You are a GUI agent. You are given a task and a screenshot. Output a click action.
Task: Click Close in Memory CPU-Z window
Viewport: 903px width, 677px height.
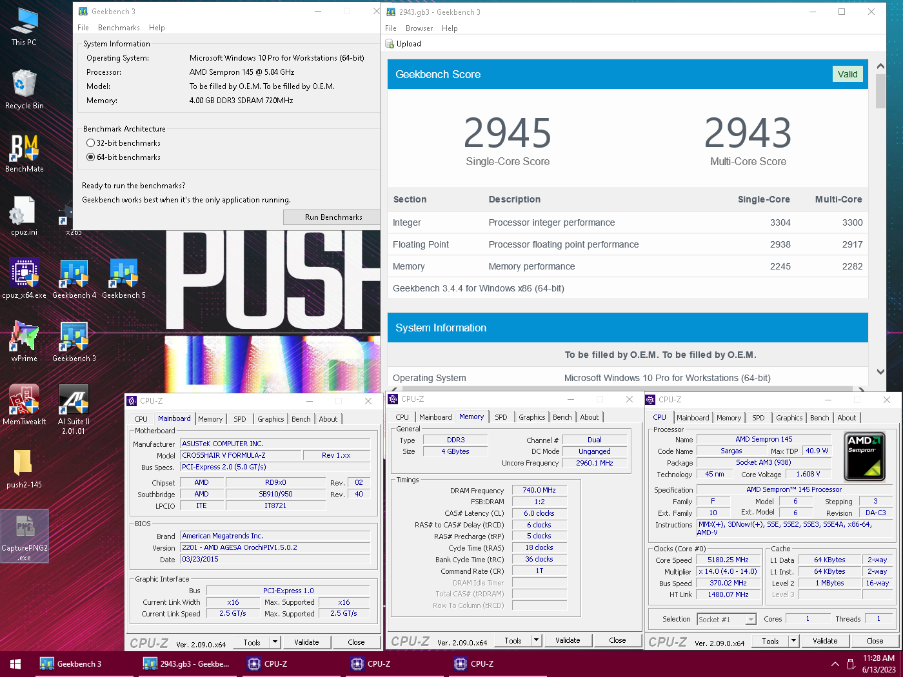click(617, 640)
